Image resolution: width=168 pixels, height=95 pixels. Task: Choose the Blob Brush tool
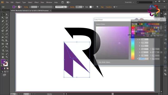click(x=3, y=31)
